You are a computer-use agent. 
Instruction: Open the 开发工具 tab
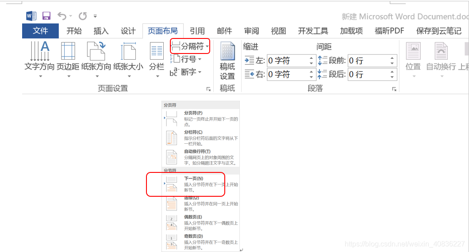click(x=313, y=31)
